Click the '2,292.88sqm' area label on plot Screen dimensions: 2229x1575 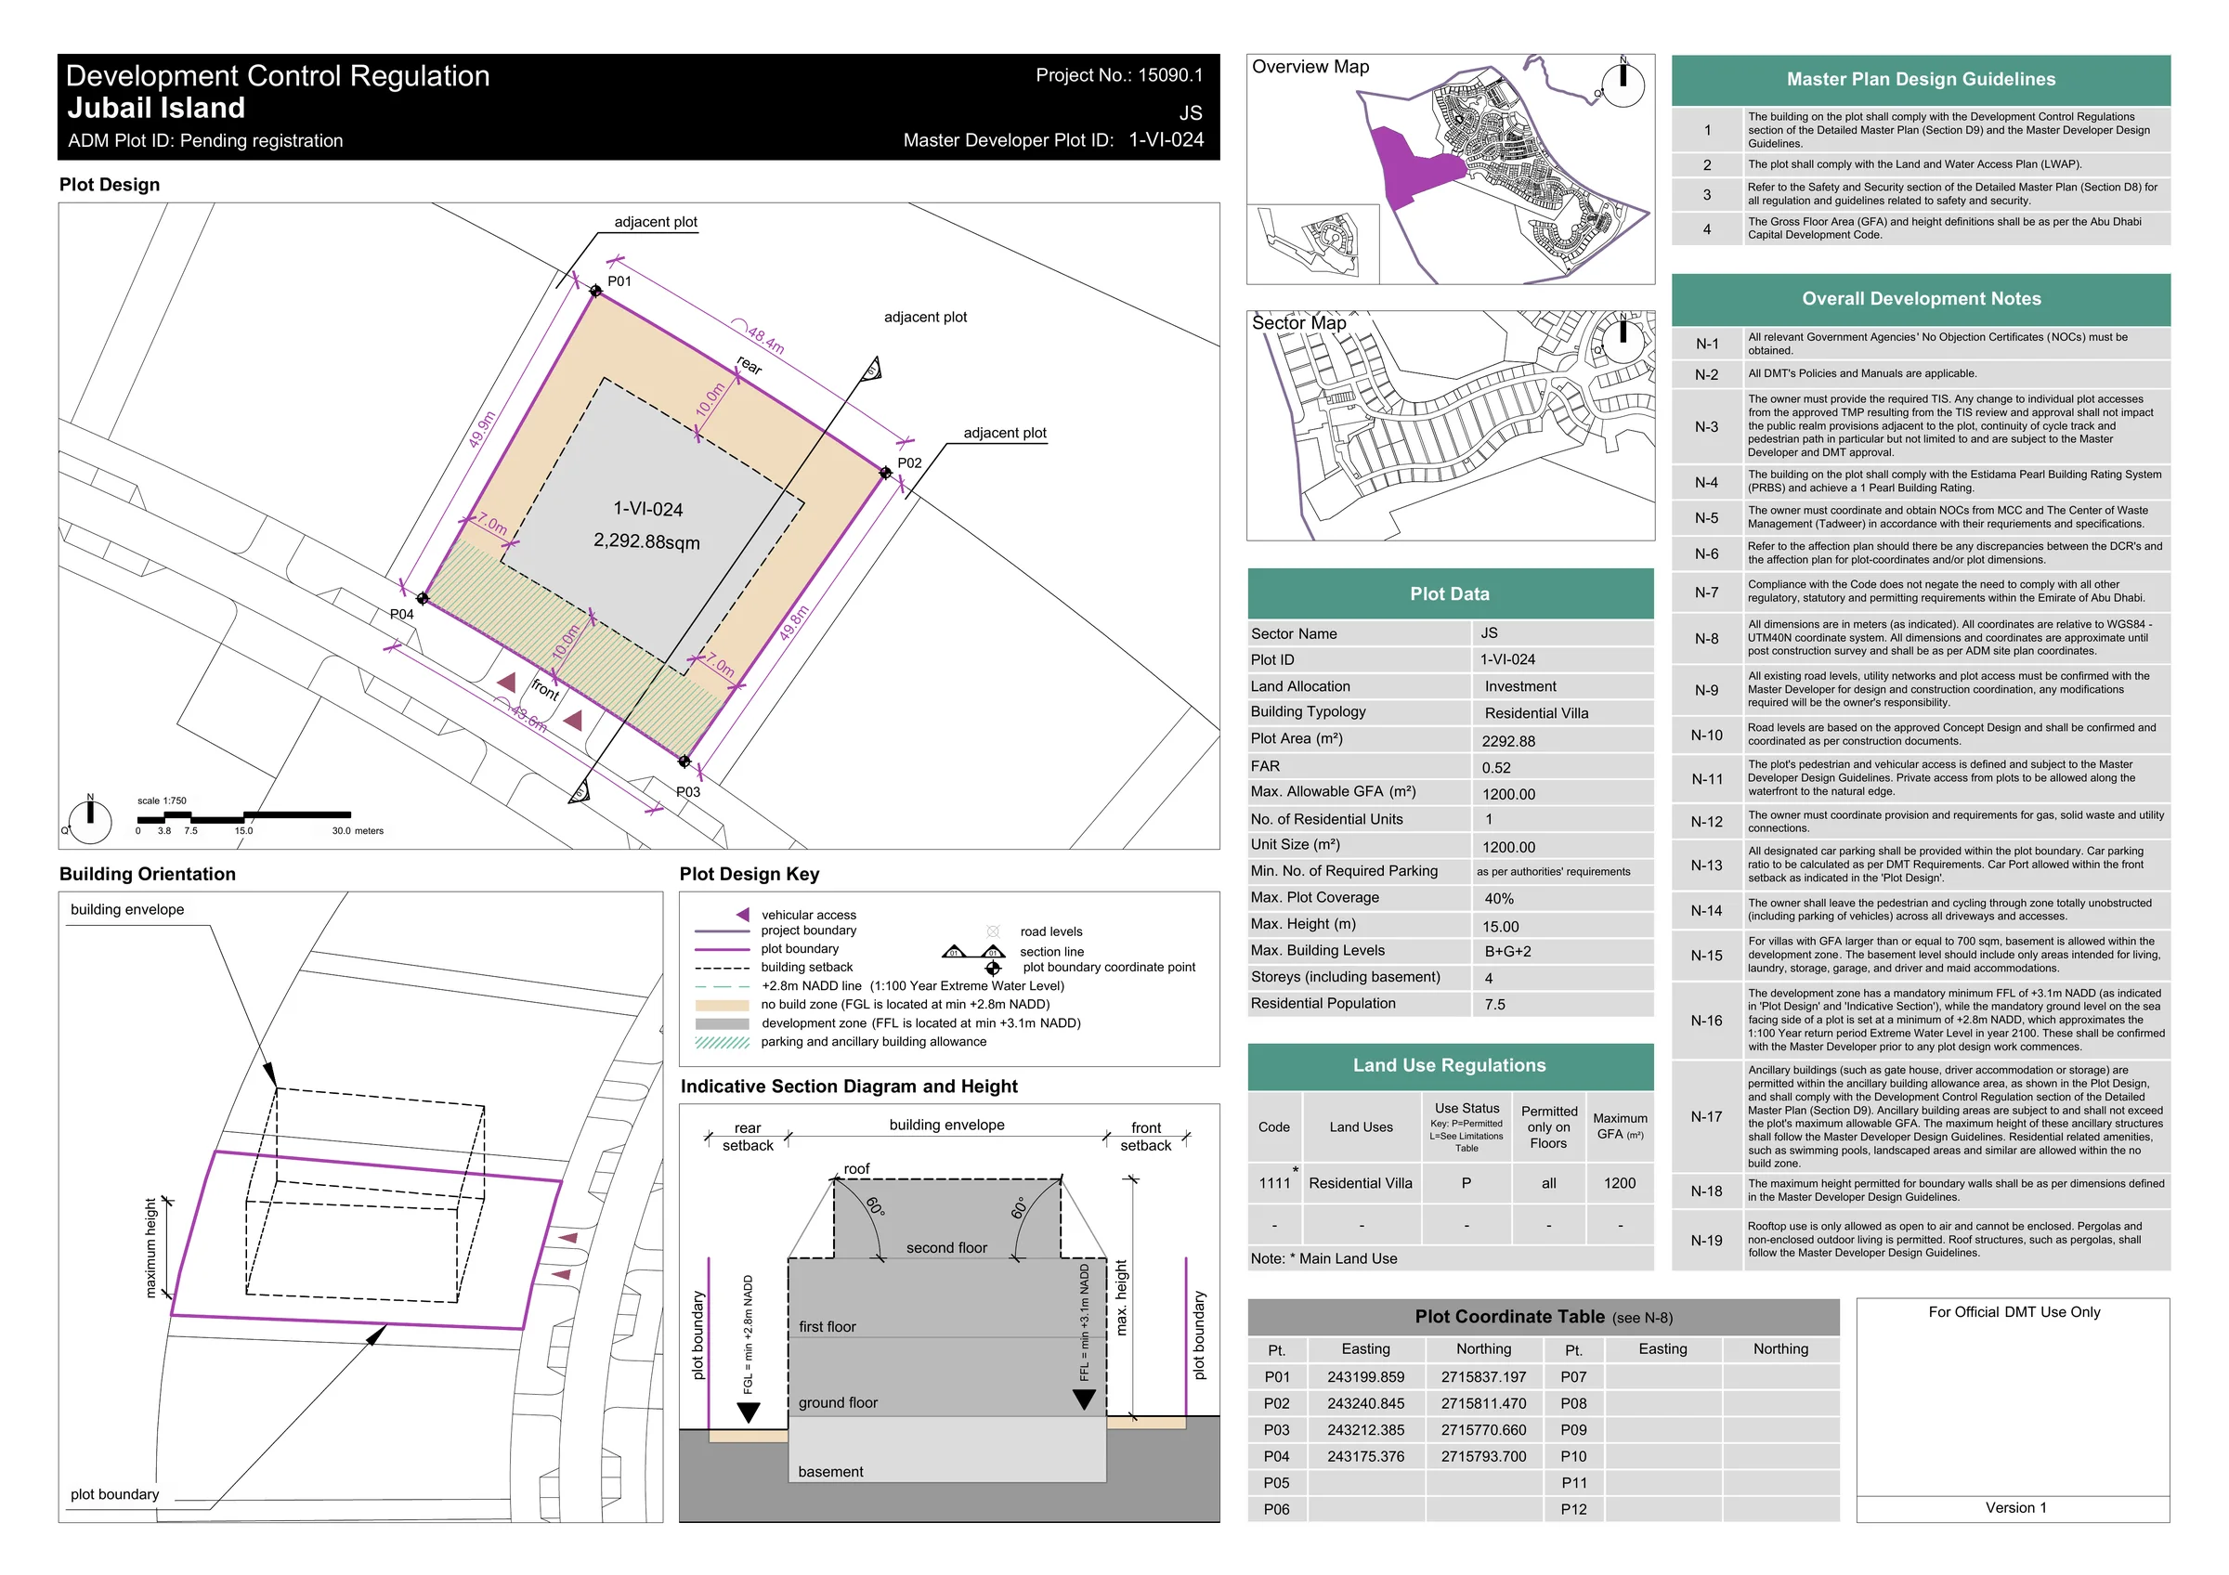646,540
